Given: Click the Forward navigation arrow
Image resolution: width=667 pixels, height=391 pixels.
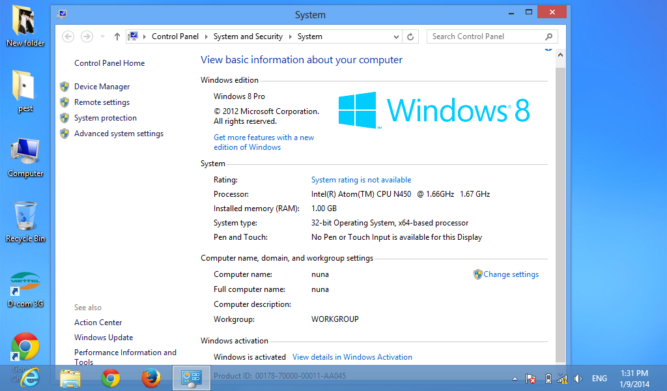Looking at the screenshot, I should 87,36.
